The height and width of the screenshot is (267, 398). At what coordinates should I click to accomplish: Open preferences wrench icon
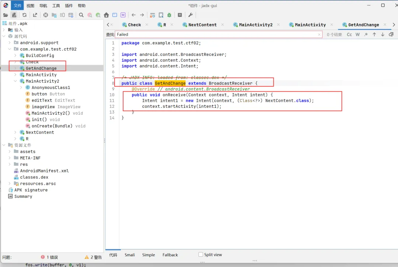[x=191, y=15]
